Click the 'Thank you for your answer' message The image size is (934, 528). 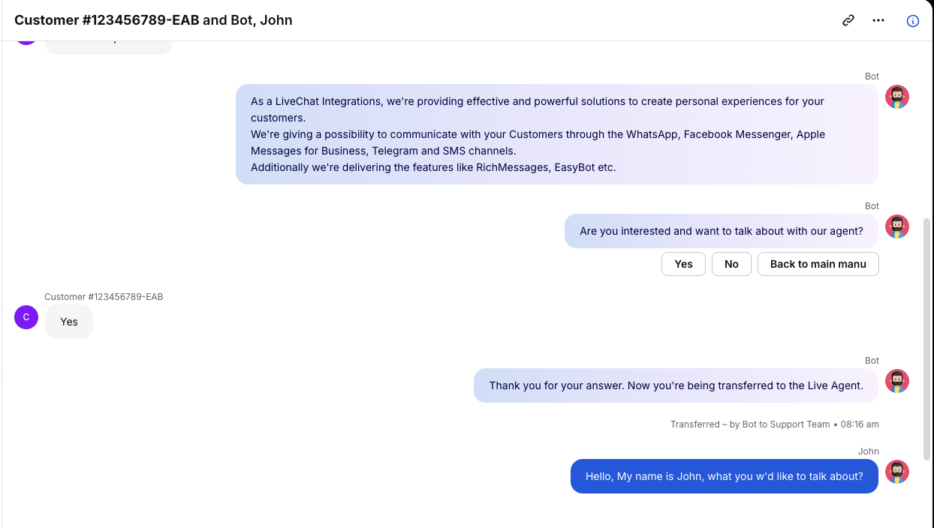(676, 385)
